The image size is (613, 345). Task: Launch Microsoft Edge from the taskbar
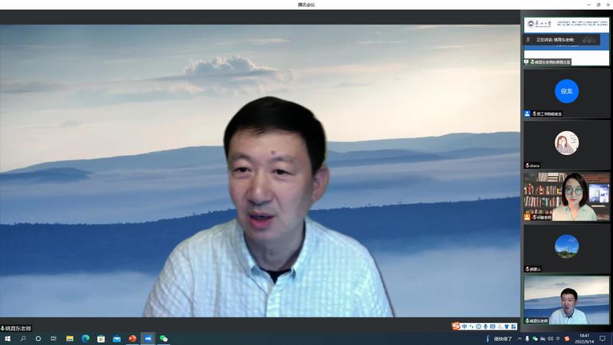pyautogui.click(x=86, y=338)
